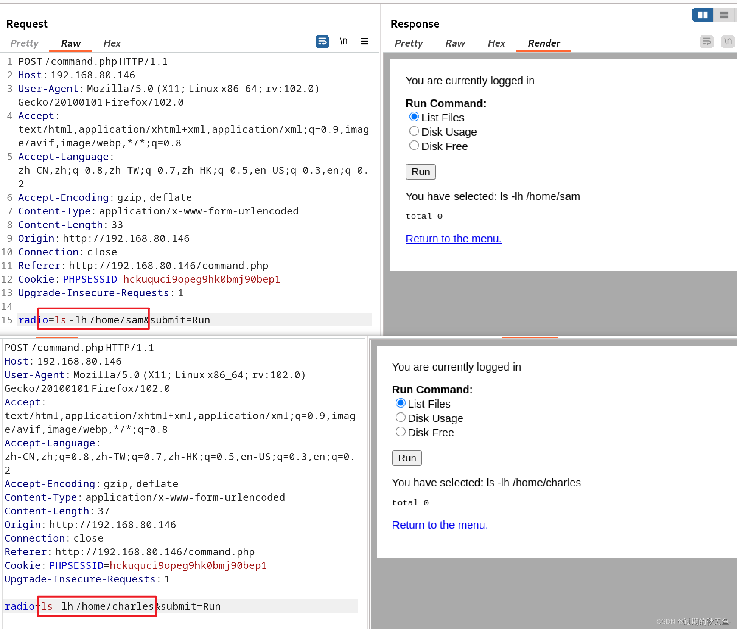Select the Render tab in Response
This screenshot has height=629, width=737.
(544, 43)
